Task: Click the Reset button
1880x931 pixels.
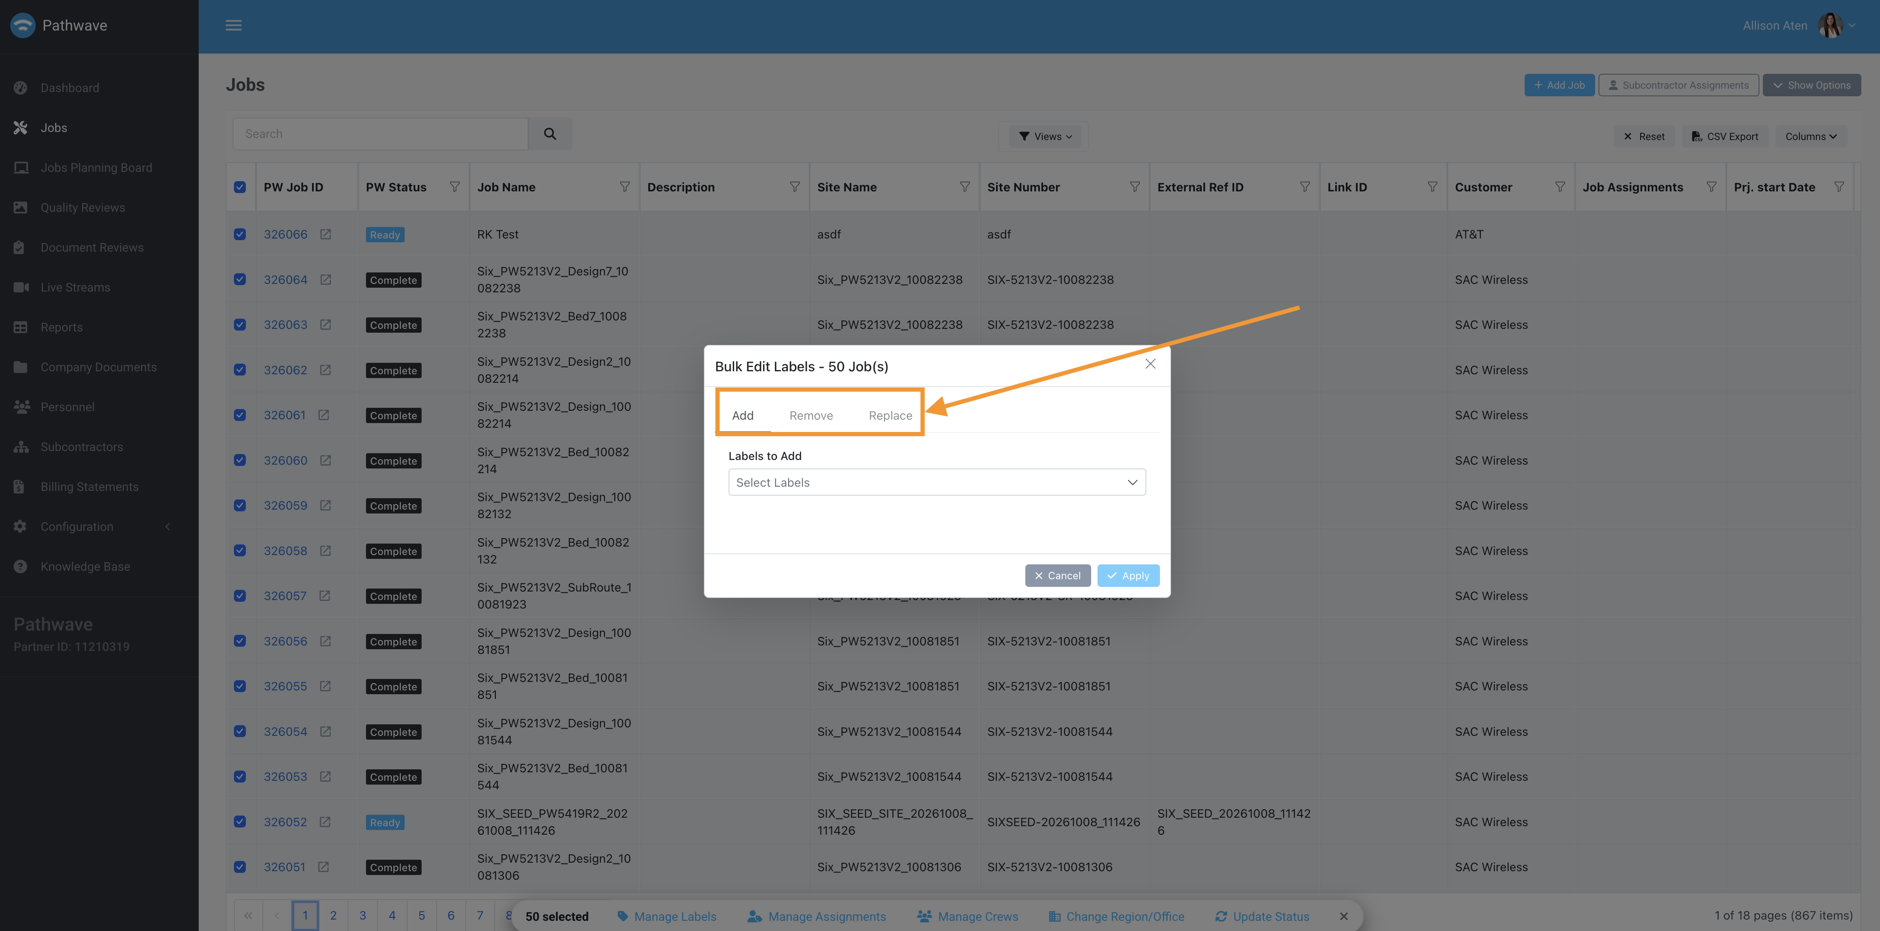Action: 1645,137
